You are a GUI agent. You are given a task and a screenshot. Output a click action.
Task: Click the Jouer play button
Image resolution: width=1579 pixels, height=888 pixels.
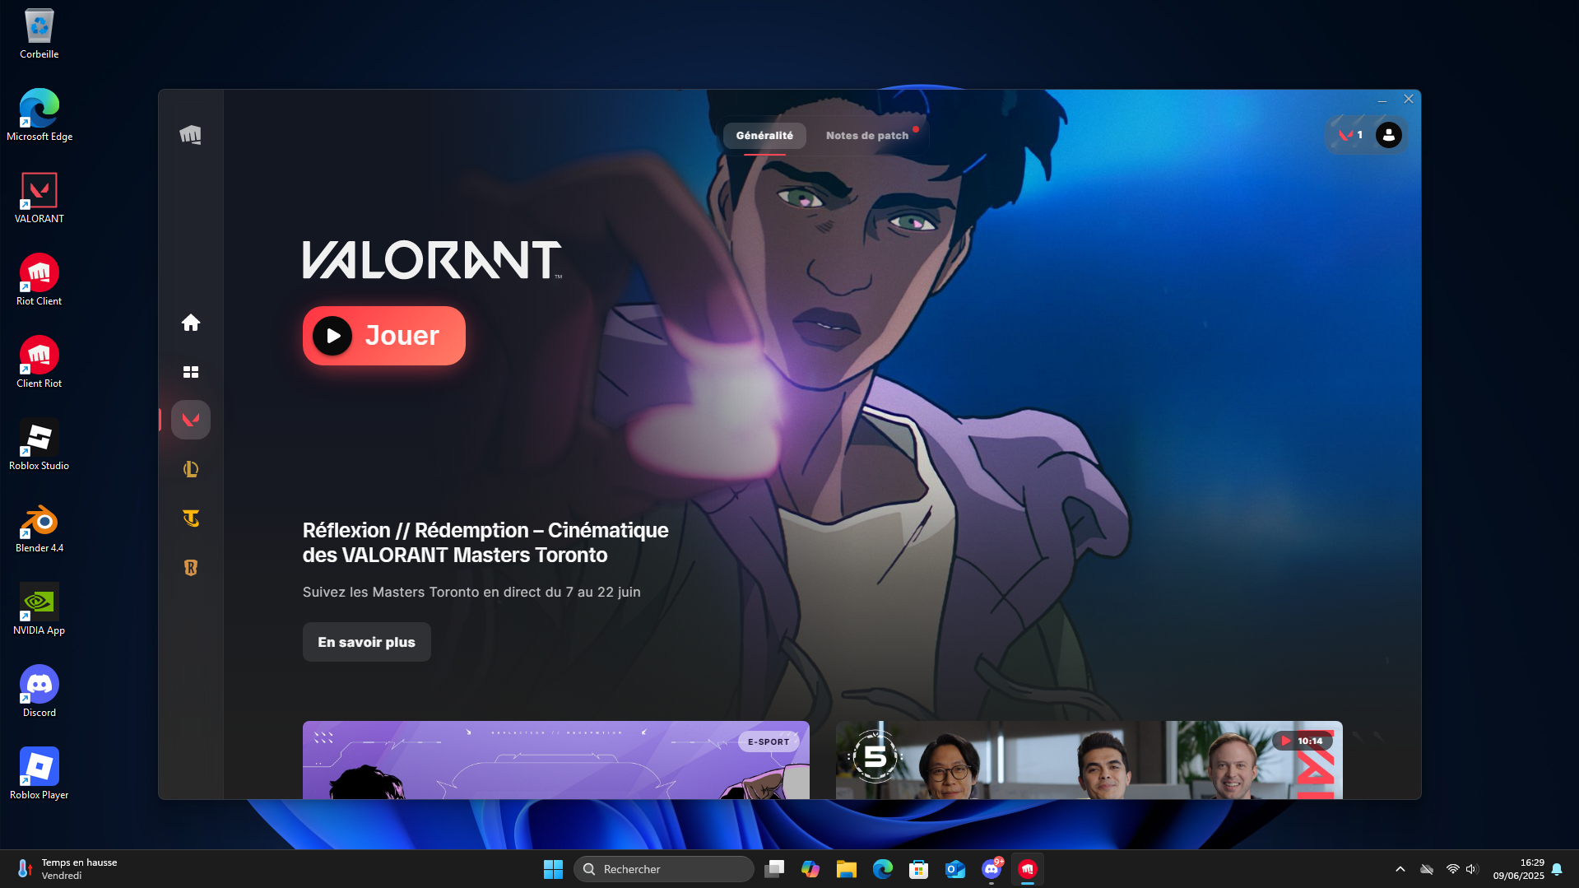pyautogui.click(x=384, y=336)
